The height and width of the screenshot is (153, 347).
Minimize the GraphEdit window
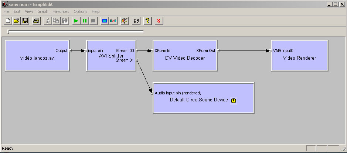point(330,4)
